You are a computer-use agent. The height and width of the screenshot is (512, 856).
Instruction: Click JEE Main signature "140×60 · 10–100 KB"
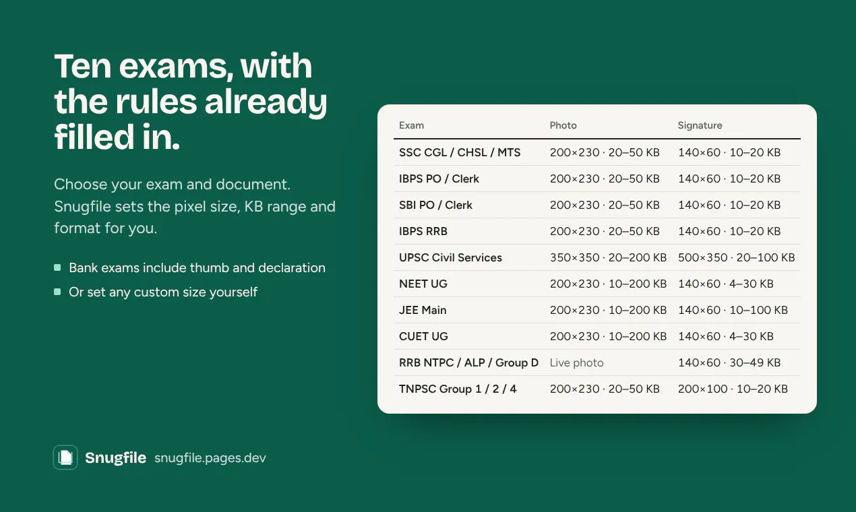point(733,310)
